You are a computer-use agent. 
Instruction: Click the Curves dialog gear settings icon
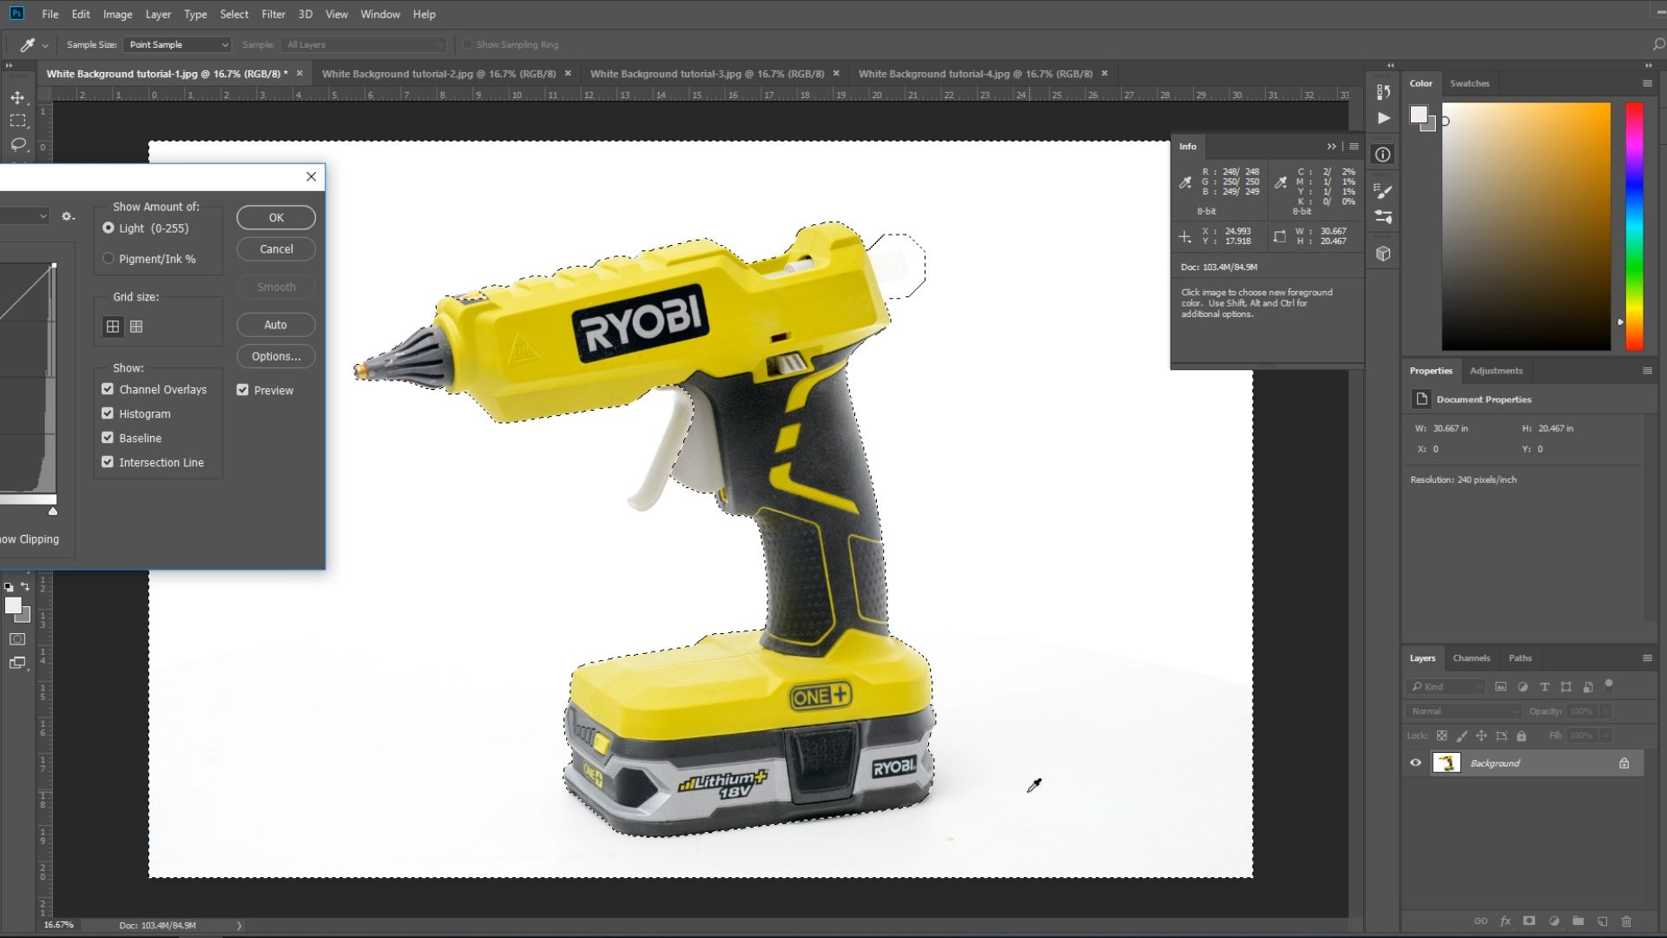(67, 215)
